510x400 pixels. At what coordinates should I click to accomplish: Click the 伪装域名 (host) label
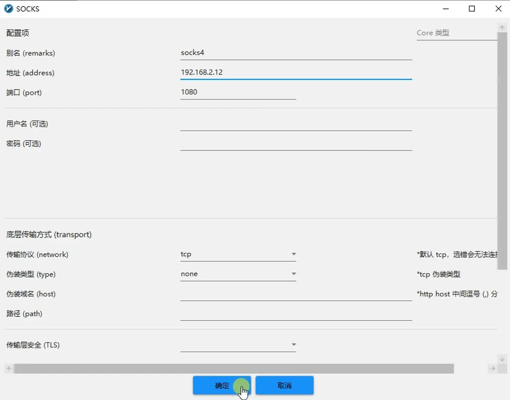(x=31, y=294)
